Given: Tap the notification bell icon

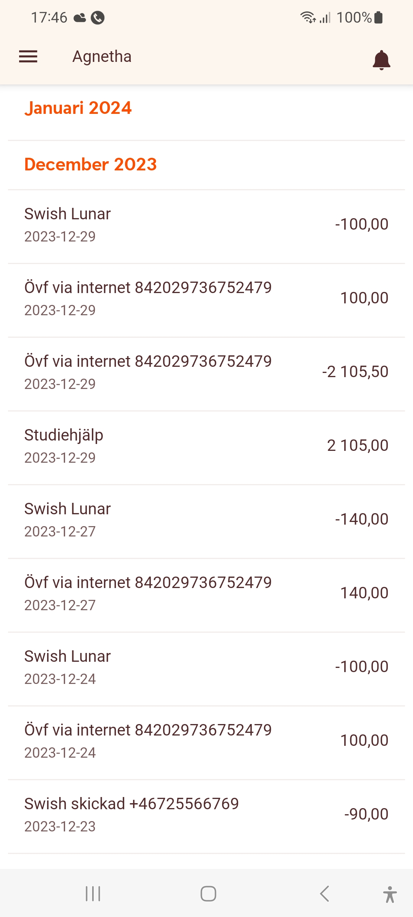Looking at the screenshot, I should coord(381,60).
